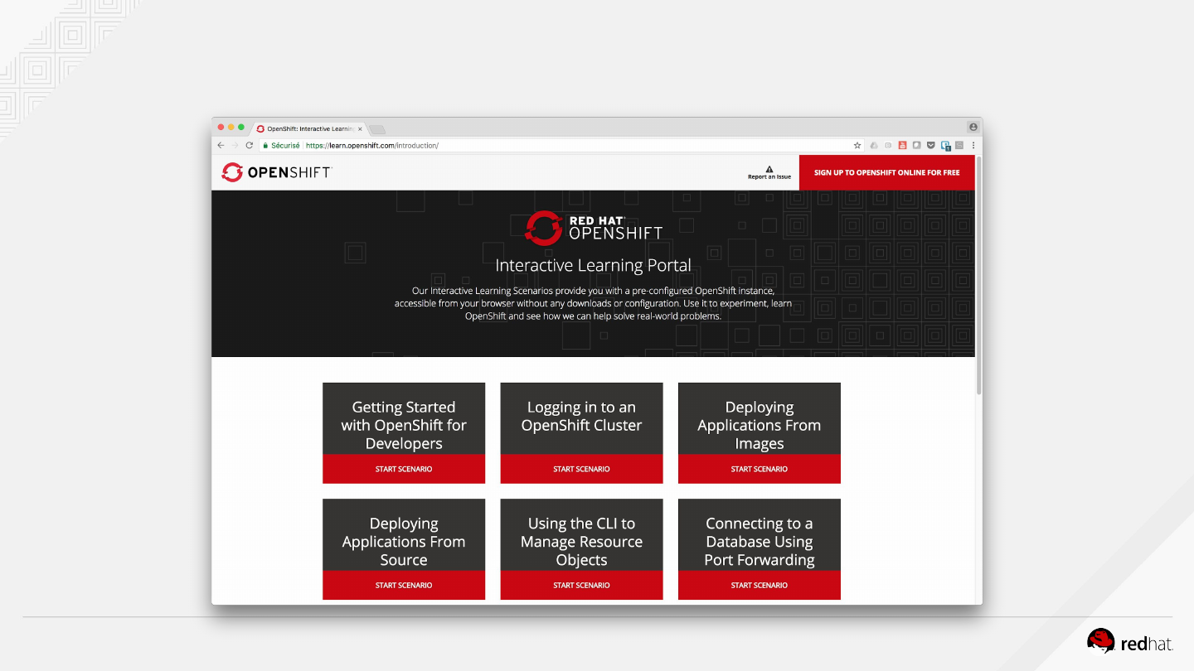The width and height of the screenshot is (1194, 671).
Task: Start the Getting Started with OpenShift scenario
Action: pyautogui.click(x=404, y=469)
